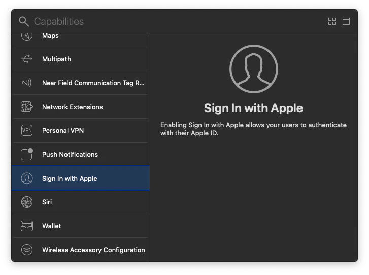
Task: Choose Near Field Communication Tag Reading
Action: coord(81,83)
